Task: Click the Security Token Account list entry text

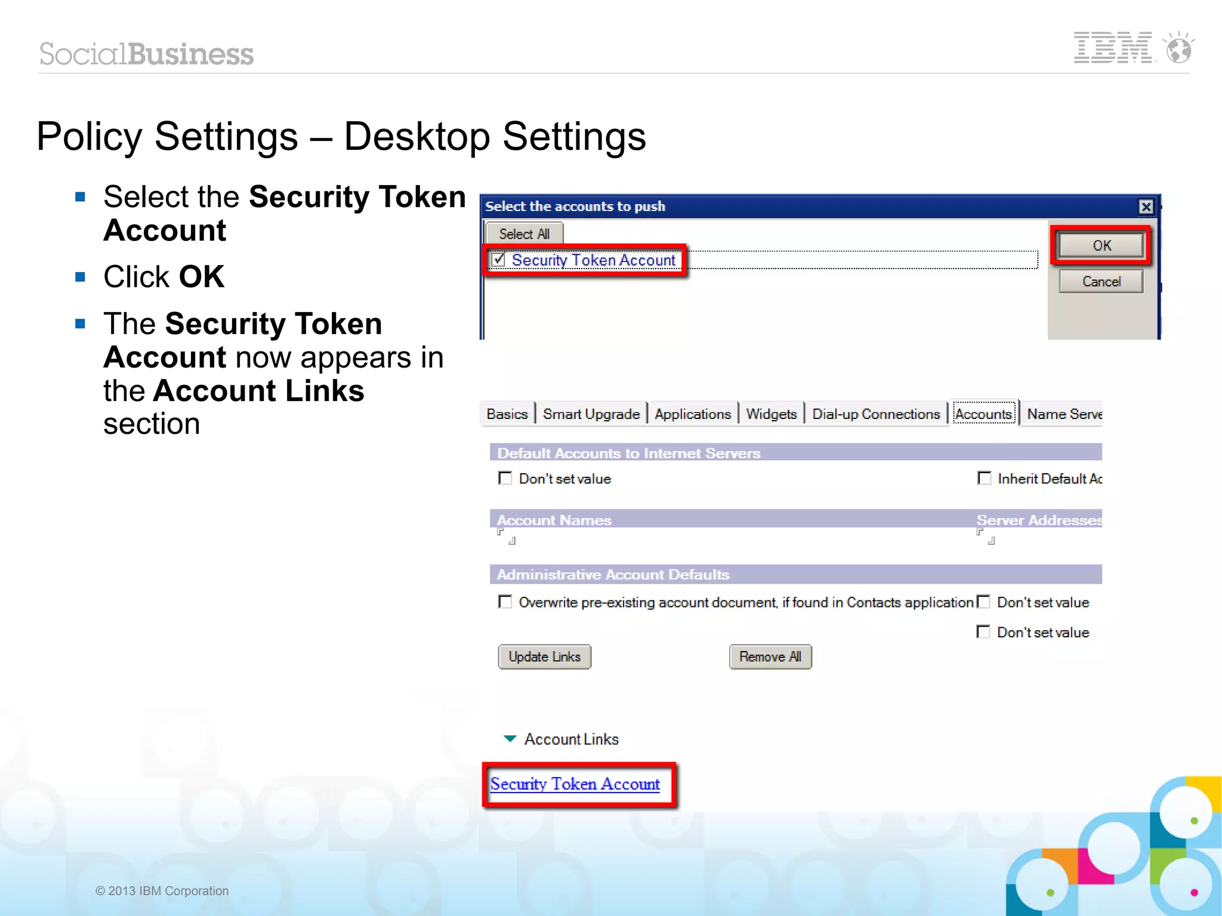Action: (x=593, y=260)
